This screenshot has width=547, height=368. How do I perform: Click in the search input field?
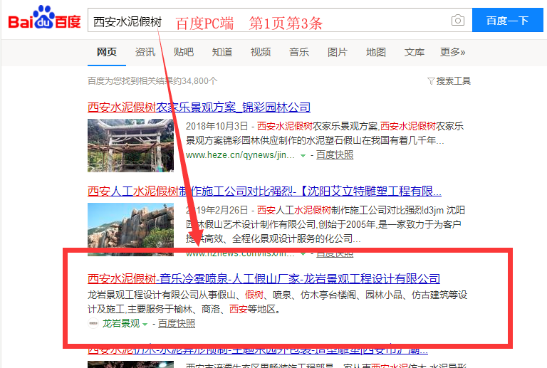point(280,20)
